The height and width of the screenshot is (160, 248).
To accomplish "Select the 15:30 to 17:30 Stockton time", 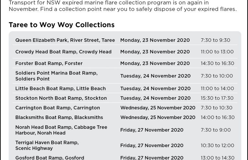I will click(217, 98).
